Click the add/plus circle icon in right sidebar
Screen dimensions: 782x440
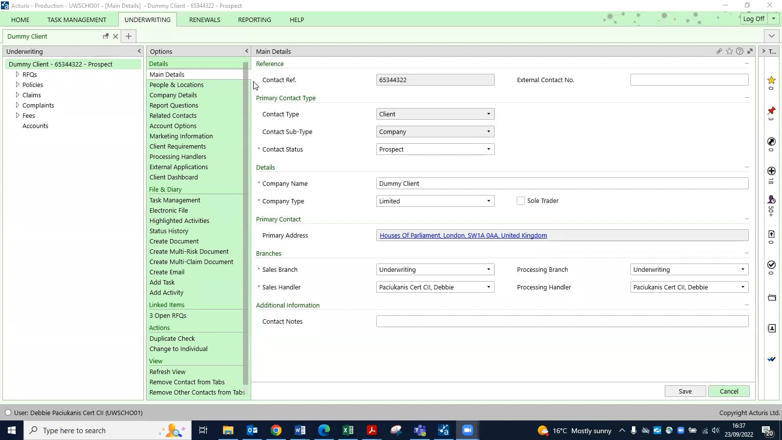(771, 171)
